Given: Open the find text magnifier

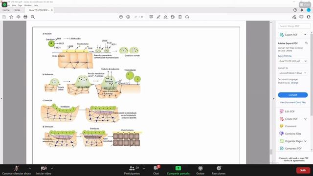Looking at the screenshot, I should tap(33, 17).
